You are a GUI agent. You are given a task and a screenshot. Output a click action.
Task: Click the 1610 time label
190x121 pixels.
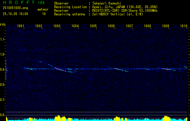pos(184,26)
